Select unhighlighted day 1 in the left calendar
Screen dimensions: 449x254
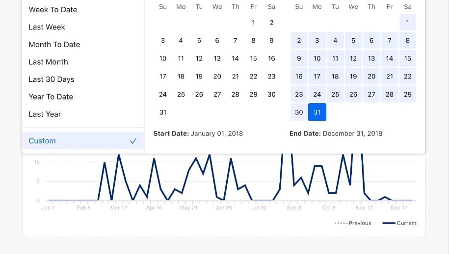[253, 23]
